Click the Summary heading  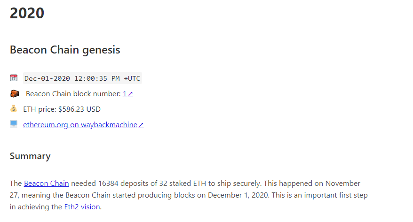[x=30, y=156]
